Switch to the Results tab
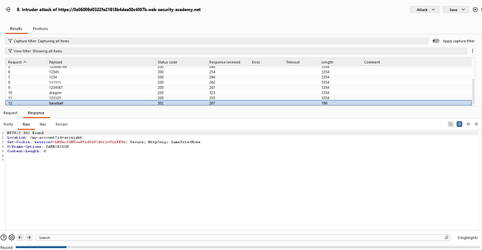482x250 pixels. tap(16, 29)
